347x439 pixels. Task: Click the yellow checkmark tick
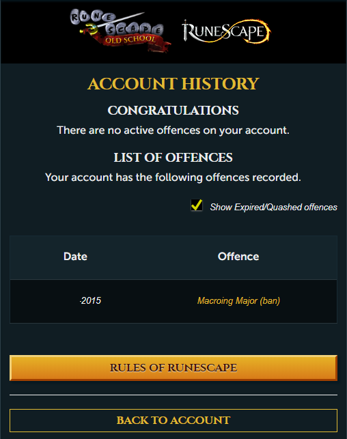[197, 205]
